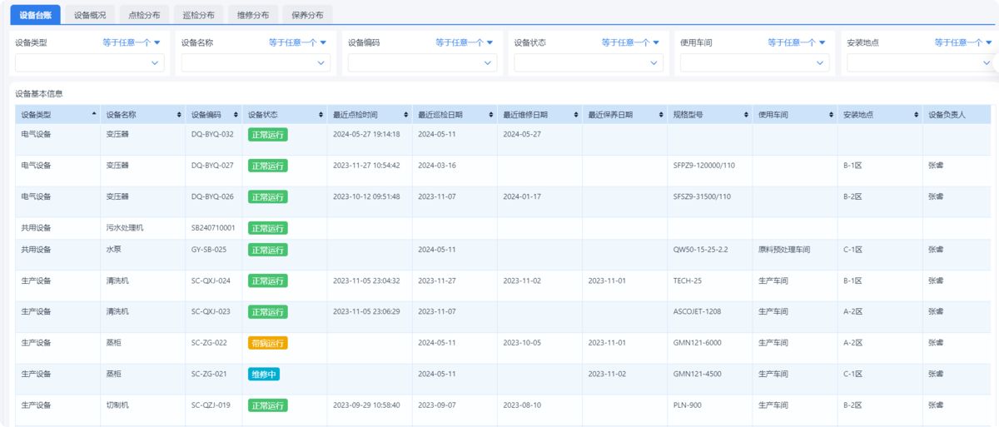The image size is (999, 427).
Task: Go to the 保养分布 tab
Action: pos(307,15)
